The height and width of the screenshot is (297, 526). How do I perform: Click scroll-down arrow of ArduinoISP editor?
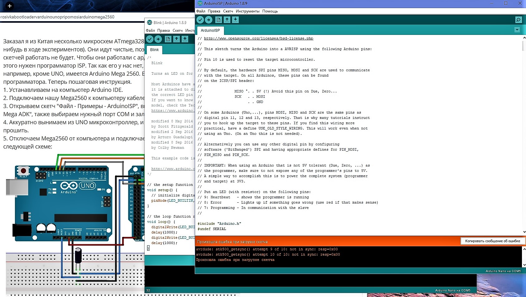click(x=524, y=232)
